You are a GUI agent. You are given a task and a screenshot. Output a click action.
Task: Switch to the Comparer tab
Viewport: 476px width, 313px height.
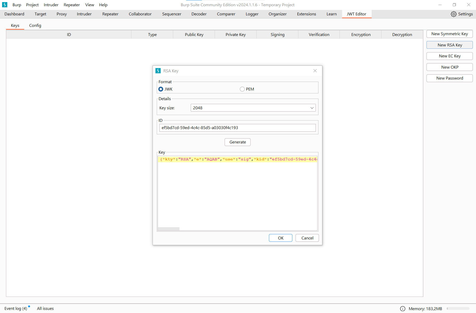tap(226, 14)
